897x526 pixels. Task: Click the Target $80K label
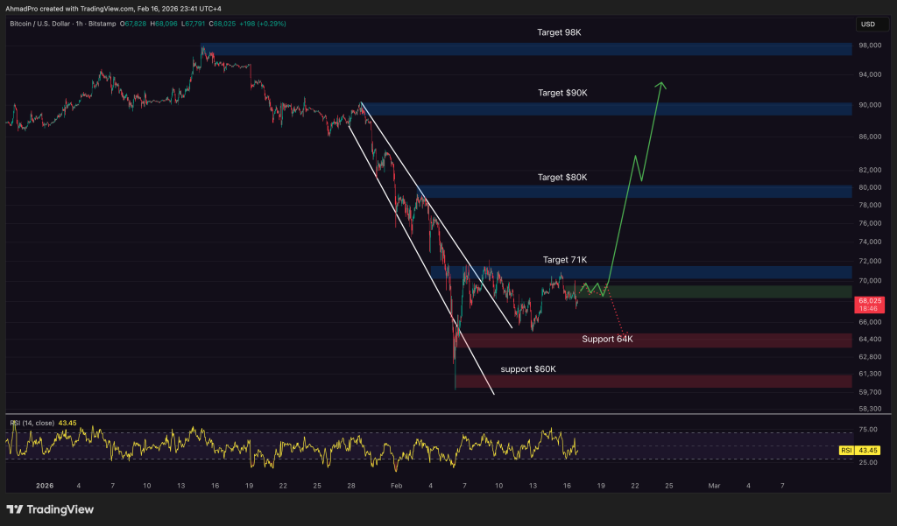click(x=562, y=177)
